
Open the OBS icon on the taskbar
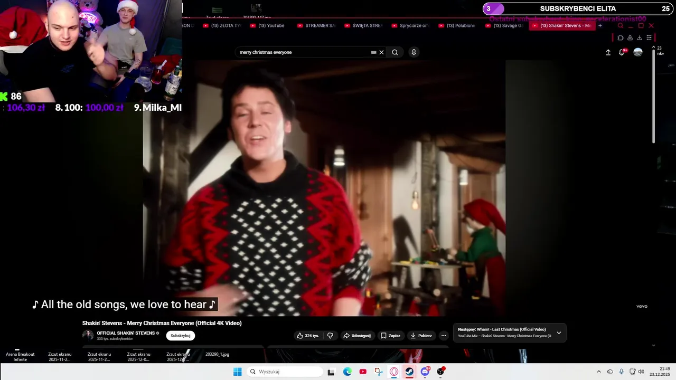pyautogui.click(x=440, y=372)
